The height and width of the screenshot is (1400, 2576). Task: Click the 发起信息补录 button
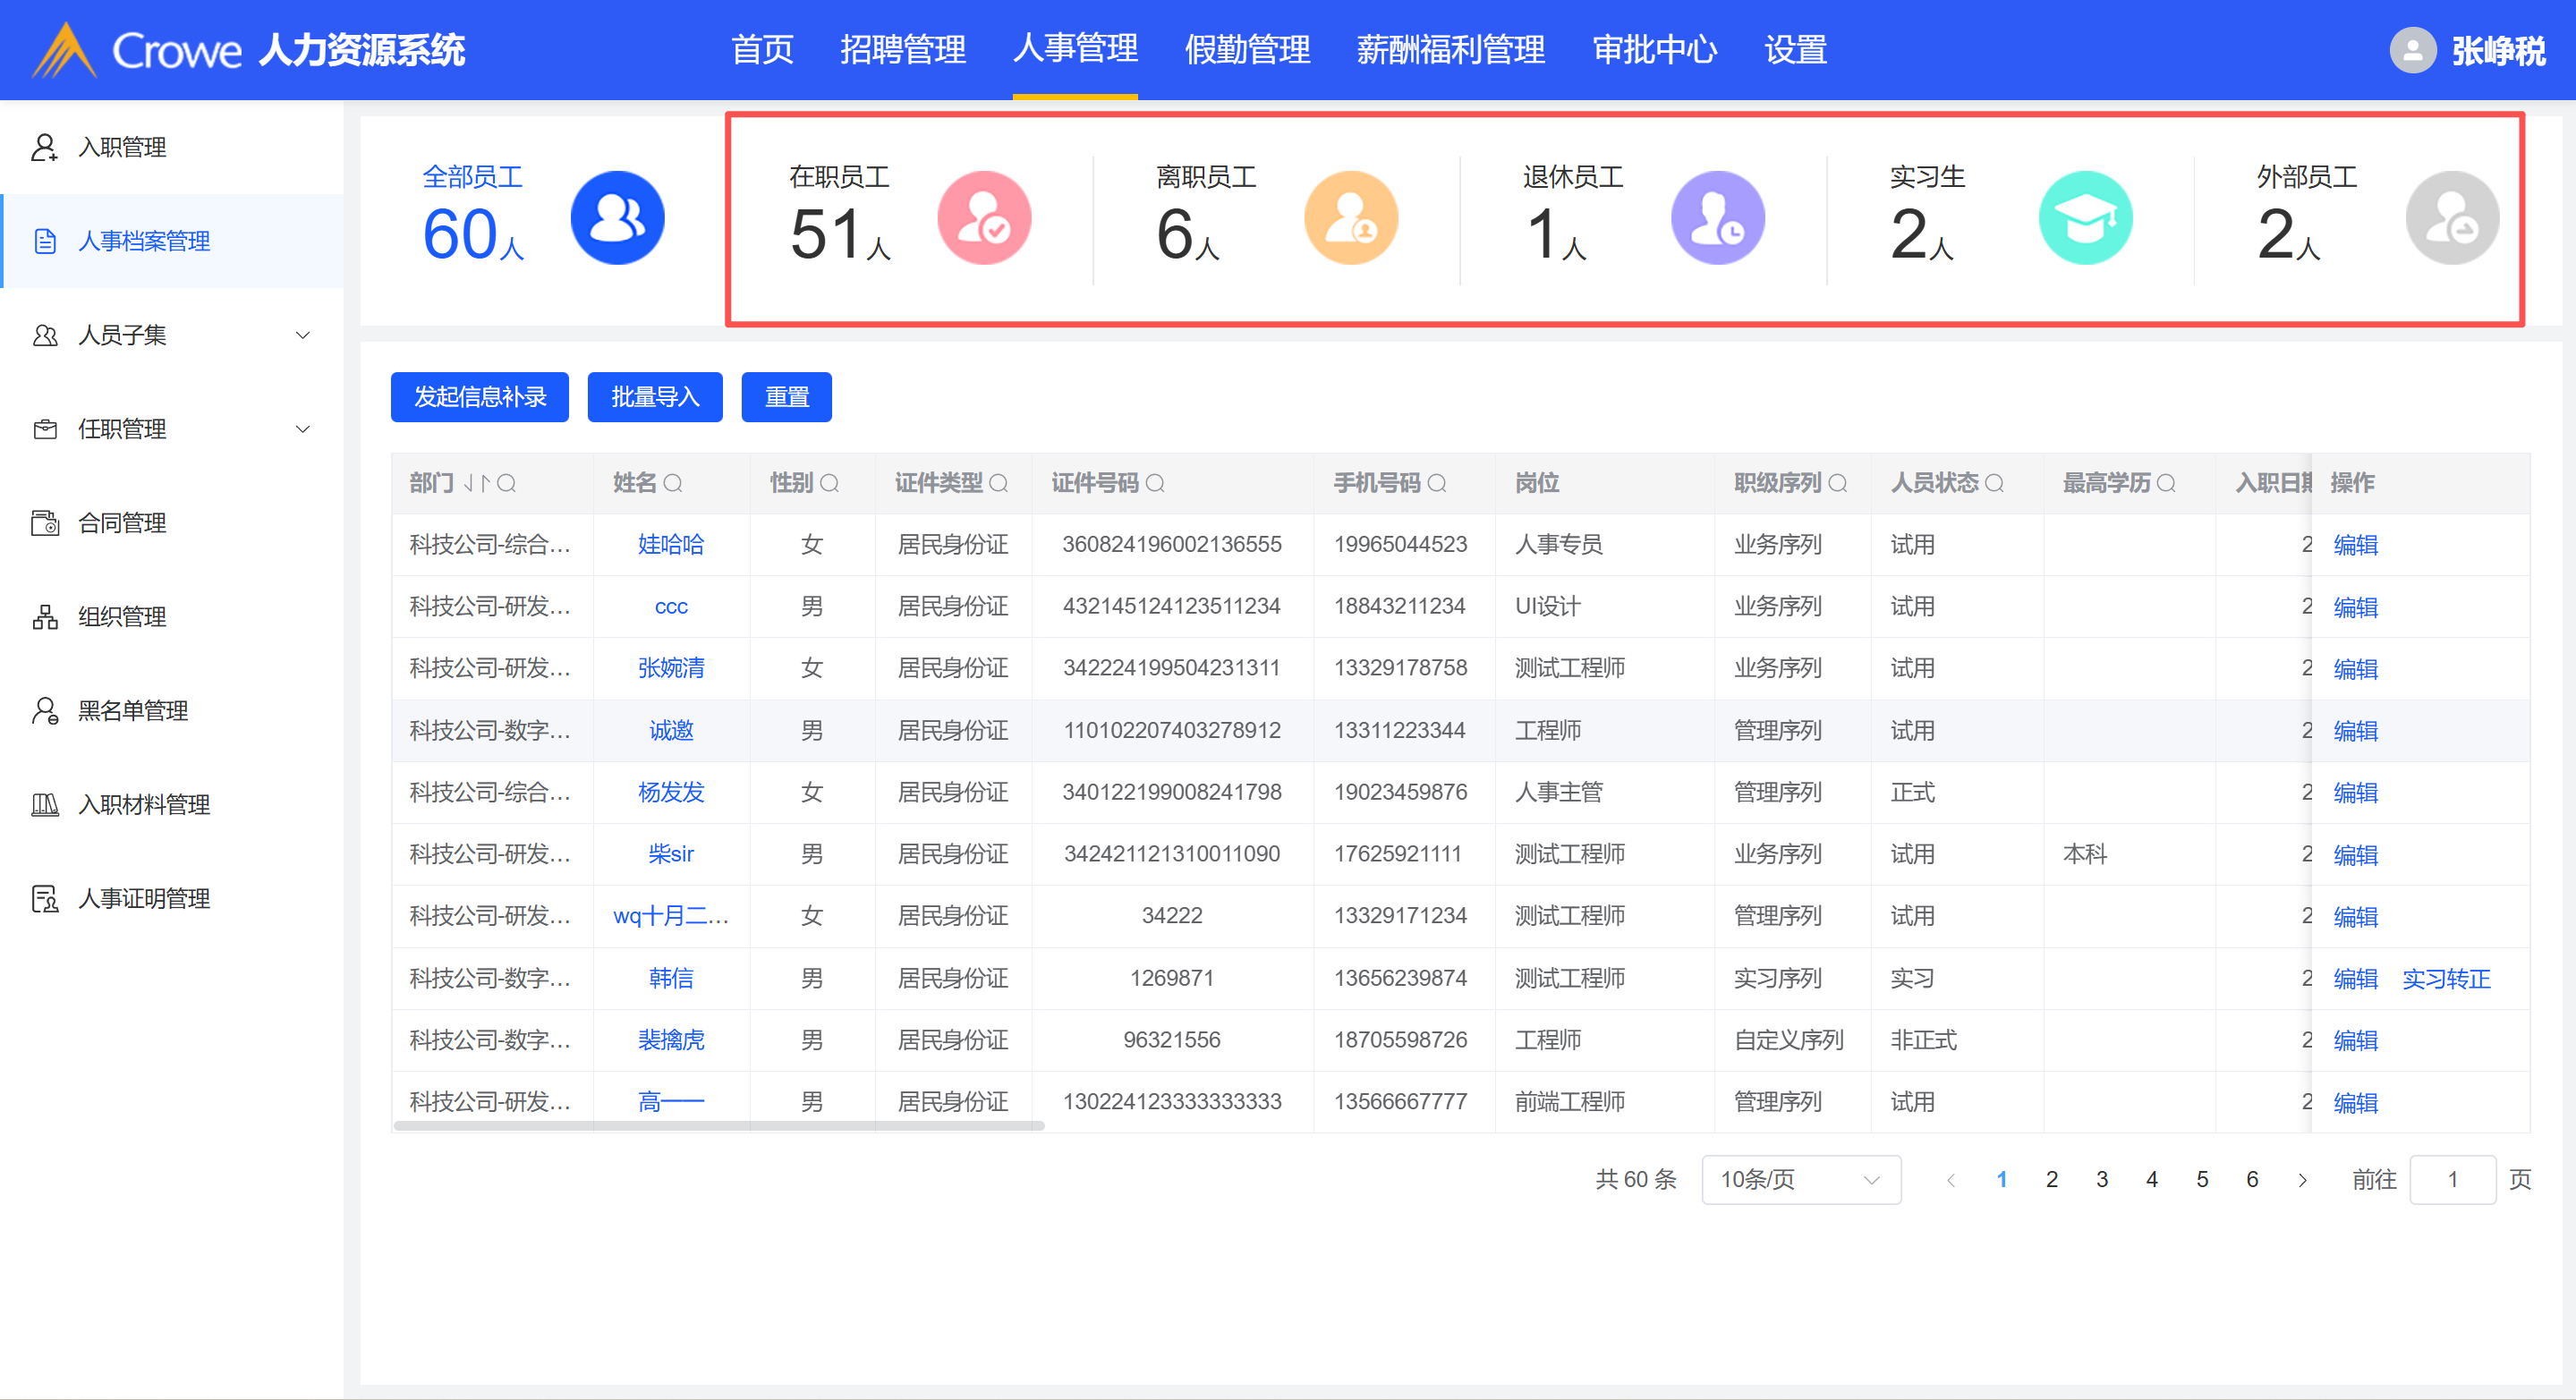(479, 398)
